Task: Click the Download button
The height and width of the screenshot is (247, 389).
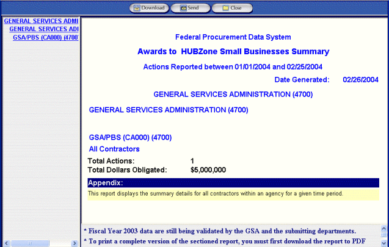Action: (148, 8)
